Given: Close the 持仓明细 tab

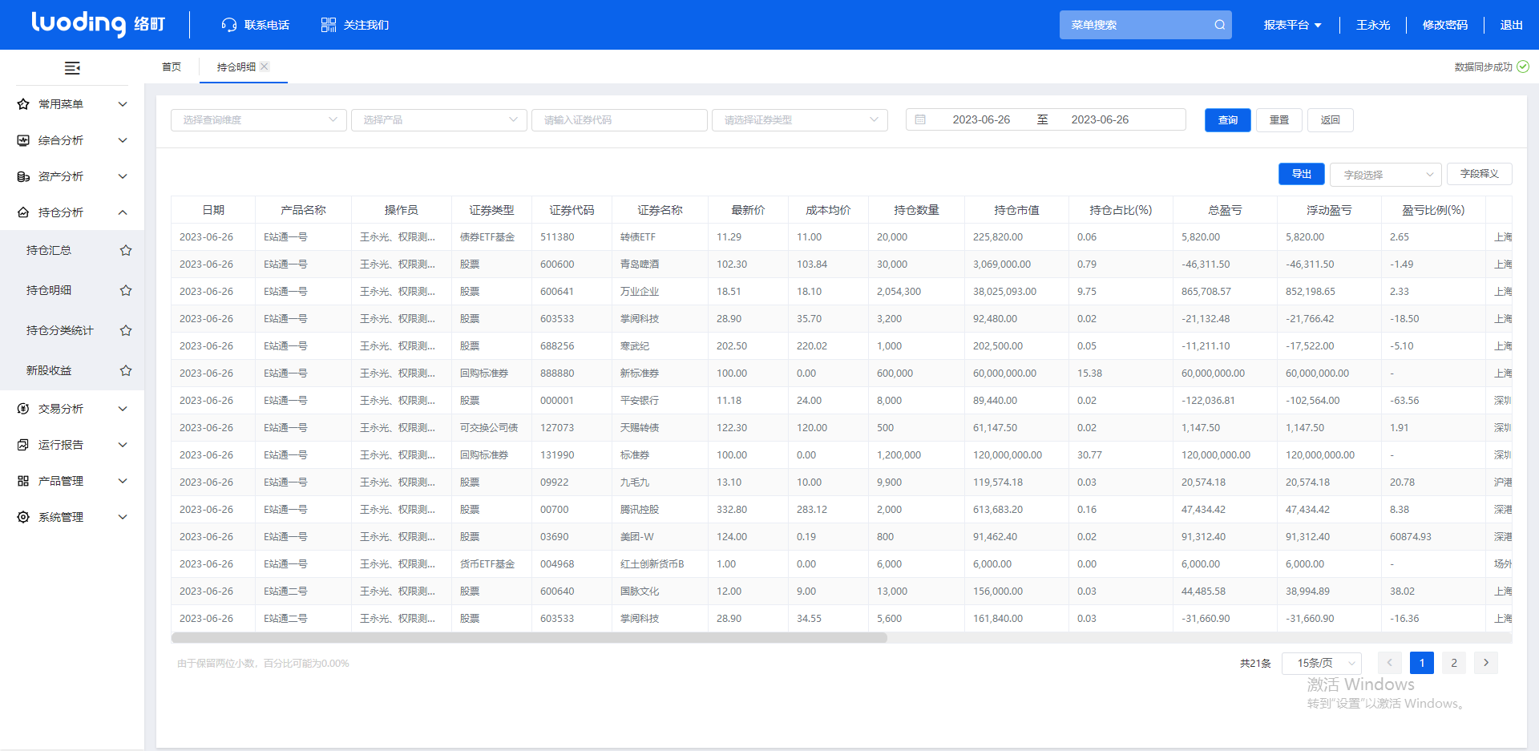Looking at the screenshot, I should click(265, 67).
